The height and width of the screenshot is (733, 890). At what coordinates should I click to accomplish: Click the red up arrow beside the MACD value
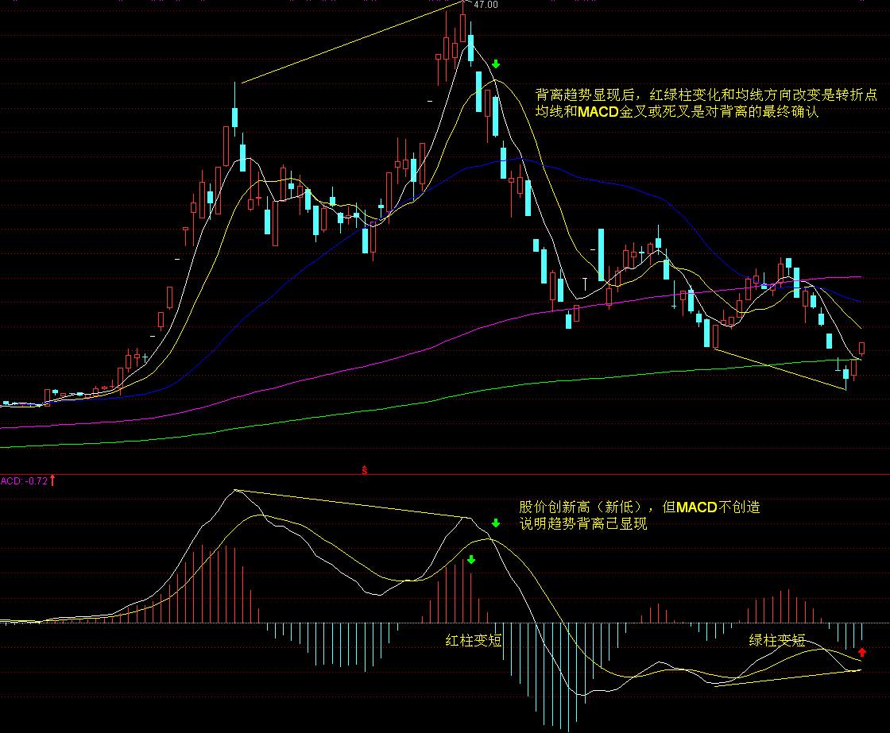point(52,480)
